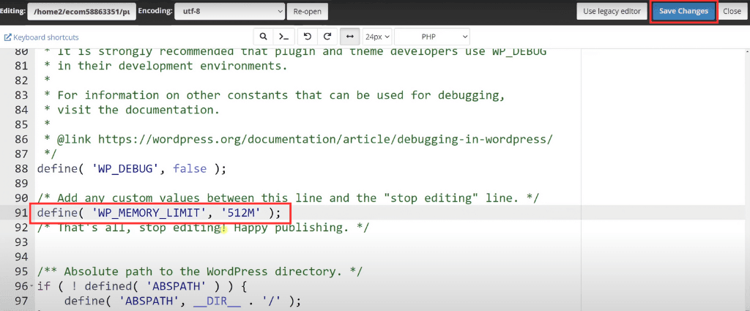Click the file path input field

[82, 11]
